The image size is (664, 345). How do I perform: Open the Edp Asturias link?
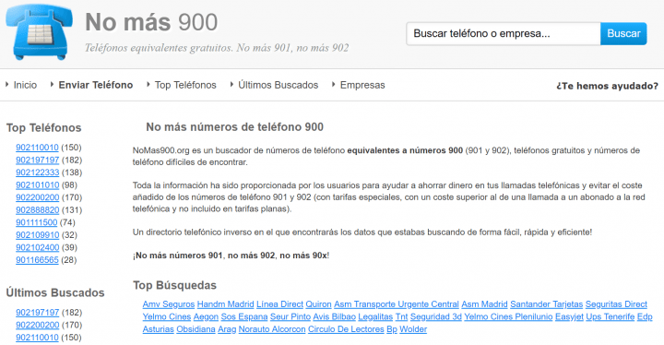pyautogui.click(x=645, y=316)
